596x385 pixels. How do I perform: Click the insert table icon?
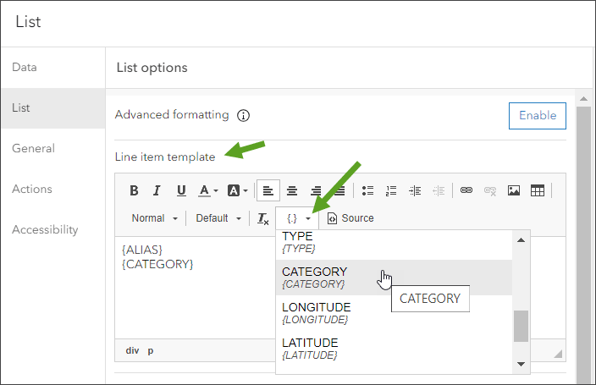pos(537,190)
